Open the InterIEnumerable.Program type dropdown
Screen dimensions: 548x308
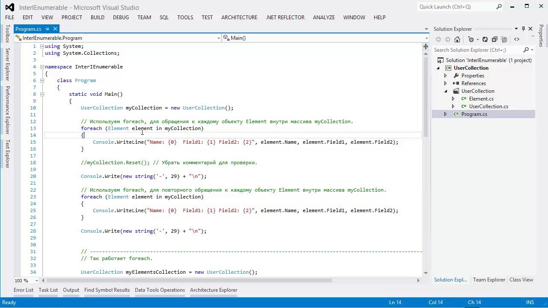tap(218, 38)
